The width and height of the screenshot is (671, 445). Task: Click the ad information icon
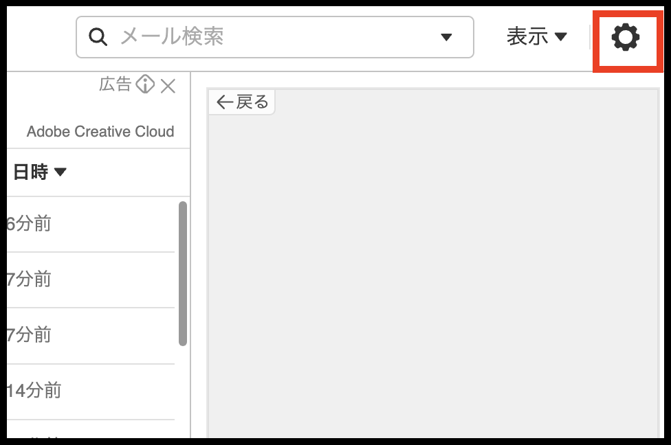[145, 84]
